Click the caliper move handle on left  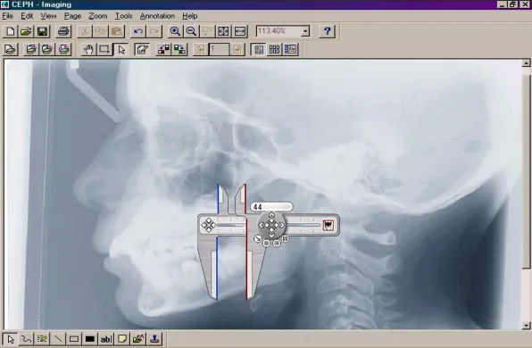point(208,225)
